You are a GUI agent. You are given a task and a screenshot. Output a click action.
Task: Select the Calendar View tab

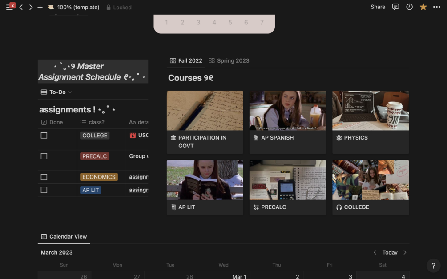64,237
